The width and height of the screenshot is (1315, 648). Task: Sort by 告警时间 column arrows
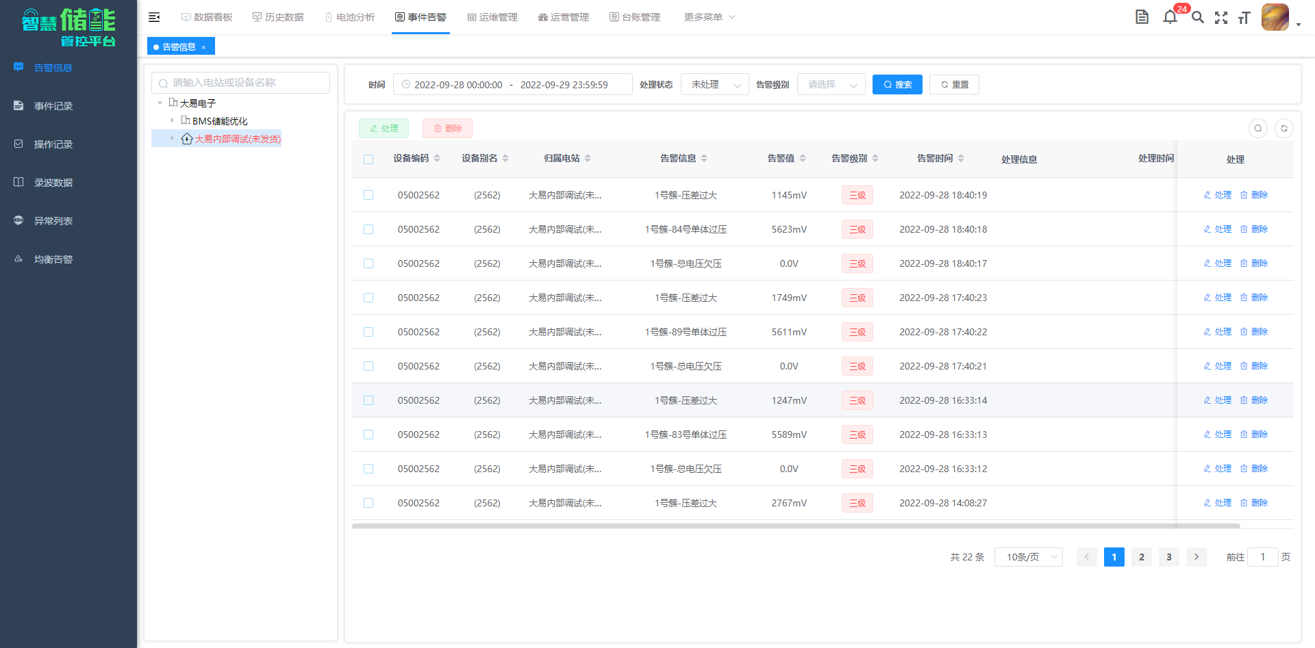tap(961, 158)
